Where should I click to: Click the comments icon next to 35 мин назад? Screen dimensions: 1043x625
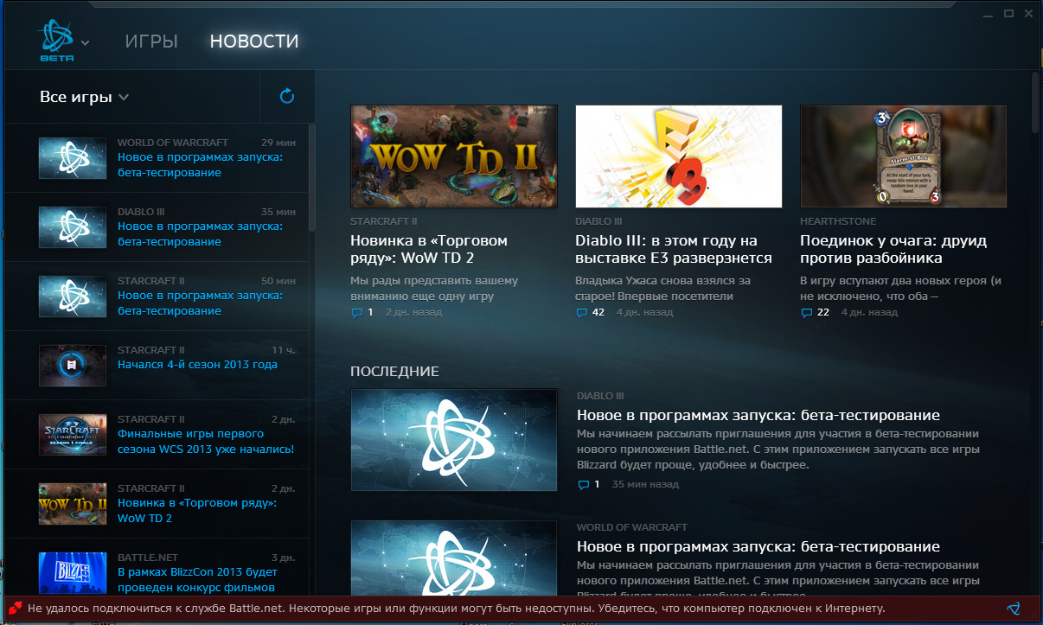click(583, 484)
